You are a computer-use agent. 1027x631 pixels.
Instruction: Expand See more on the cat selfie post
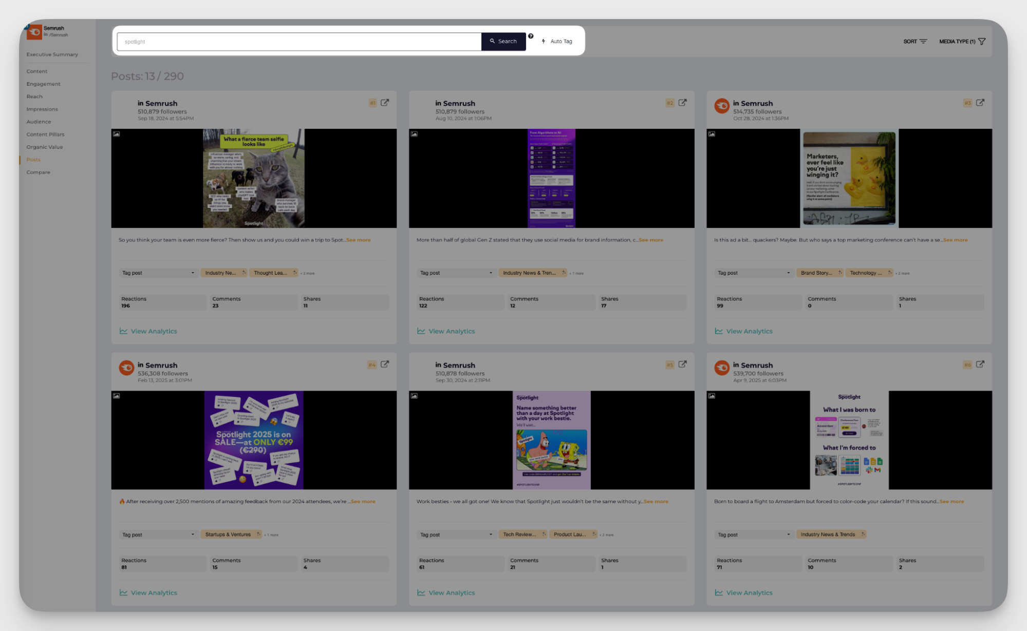pyautogui.click(x=359, y=240)
